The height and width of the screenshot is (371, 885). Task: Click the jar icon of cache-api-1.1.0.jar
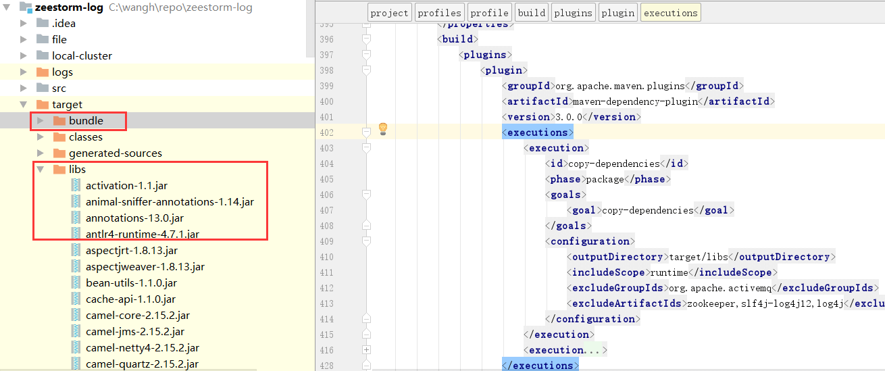point(76,299)
